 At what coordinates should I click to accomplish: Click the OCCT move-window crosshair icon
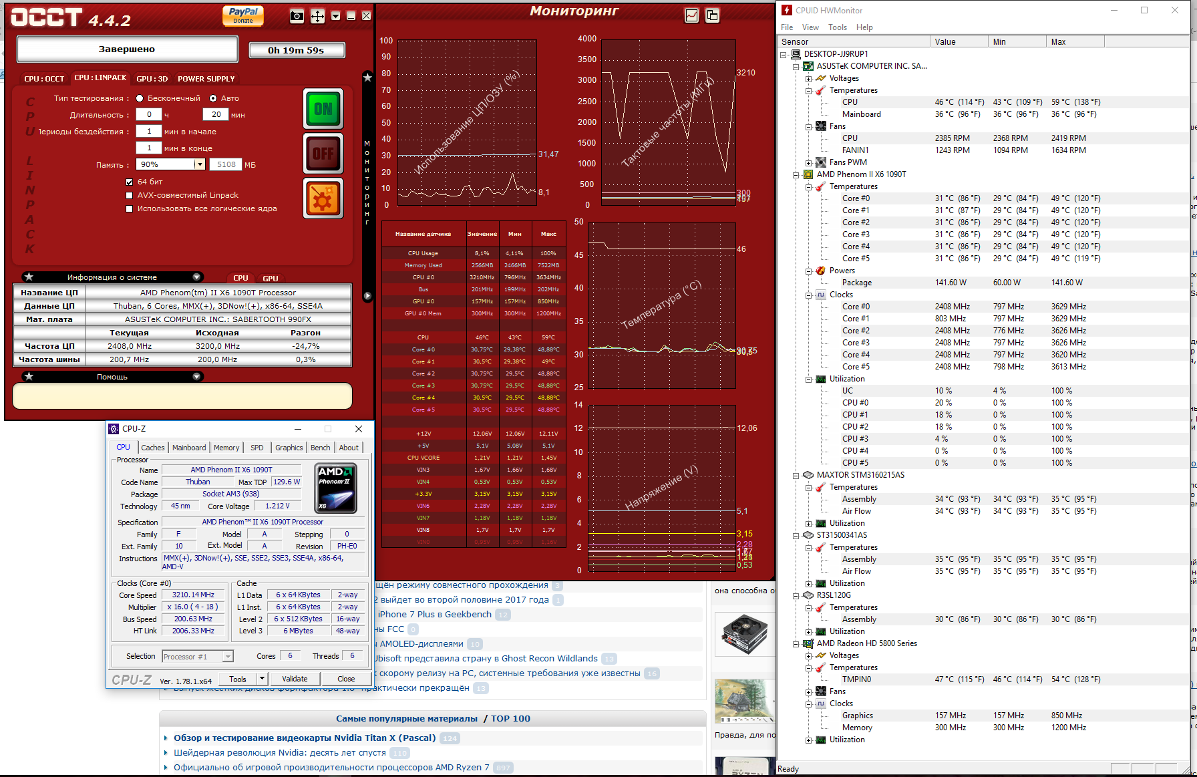pos(318,17)
